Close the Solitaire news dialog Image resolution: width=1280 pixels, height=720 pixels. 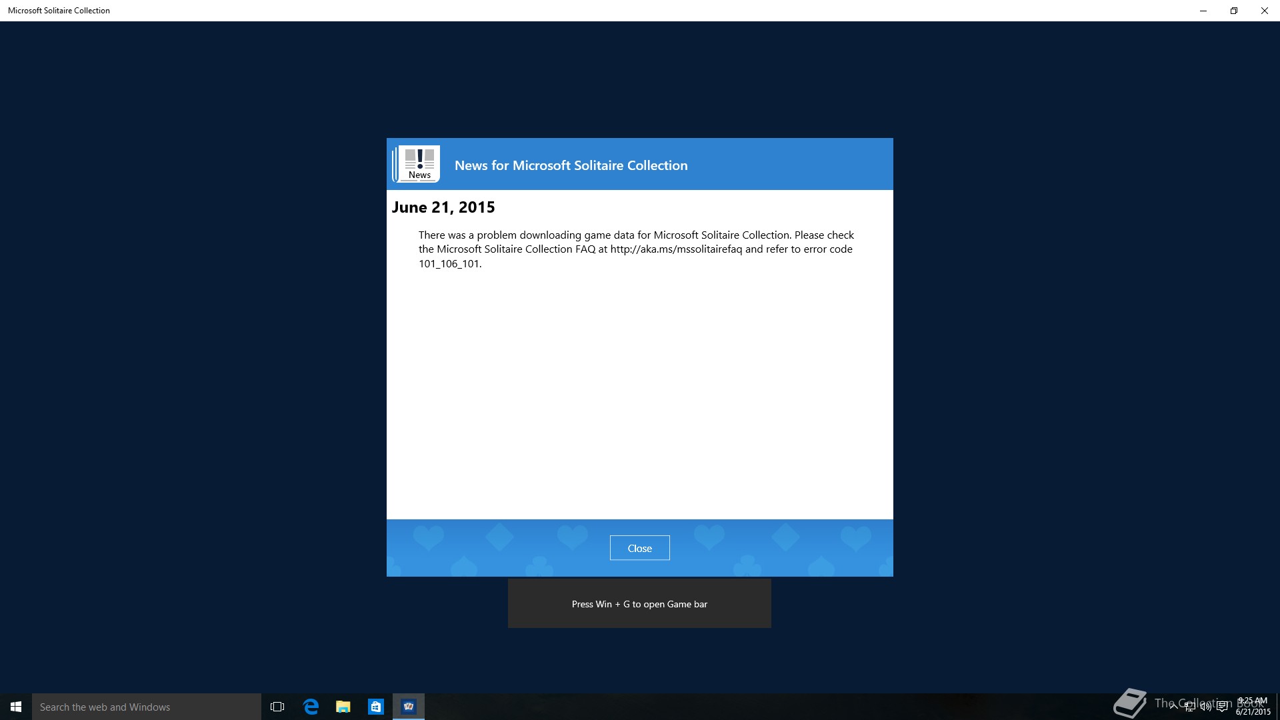639,548
